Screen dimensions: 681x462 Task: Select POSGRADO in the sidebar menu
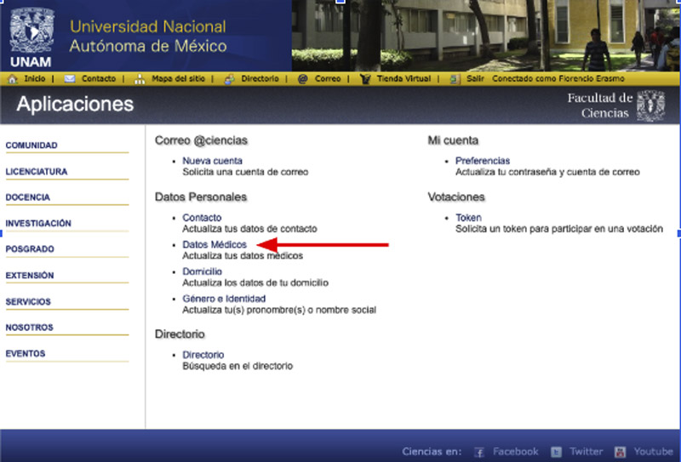30,249
